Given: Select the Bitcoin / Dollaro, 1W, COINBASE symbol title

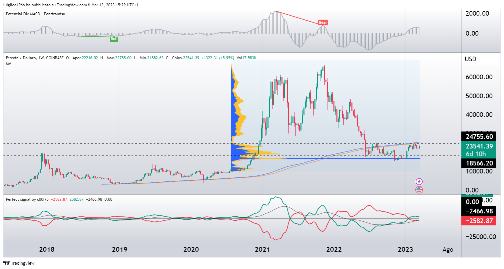Looking at the screenshot, I should [x=35, y=58].
